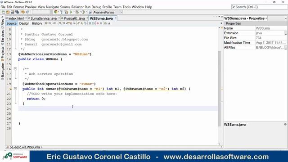288x162 pixels.
Task: Click the editor vertical scrollbar thumb
Action: point(219,88)
